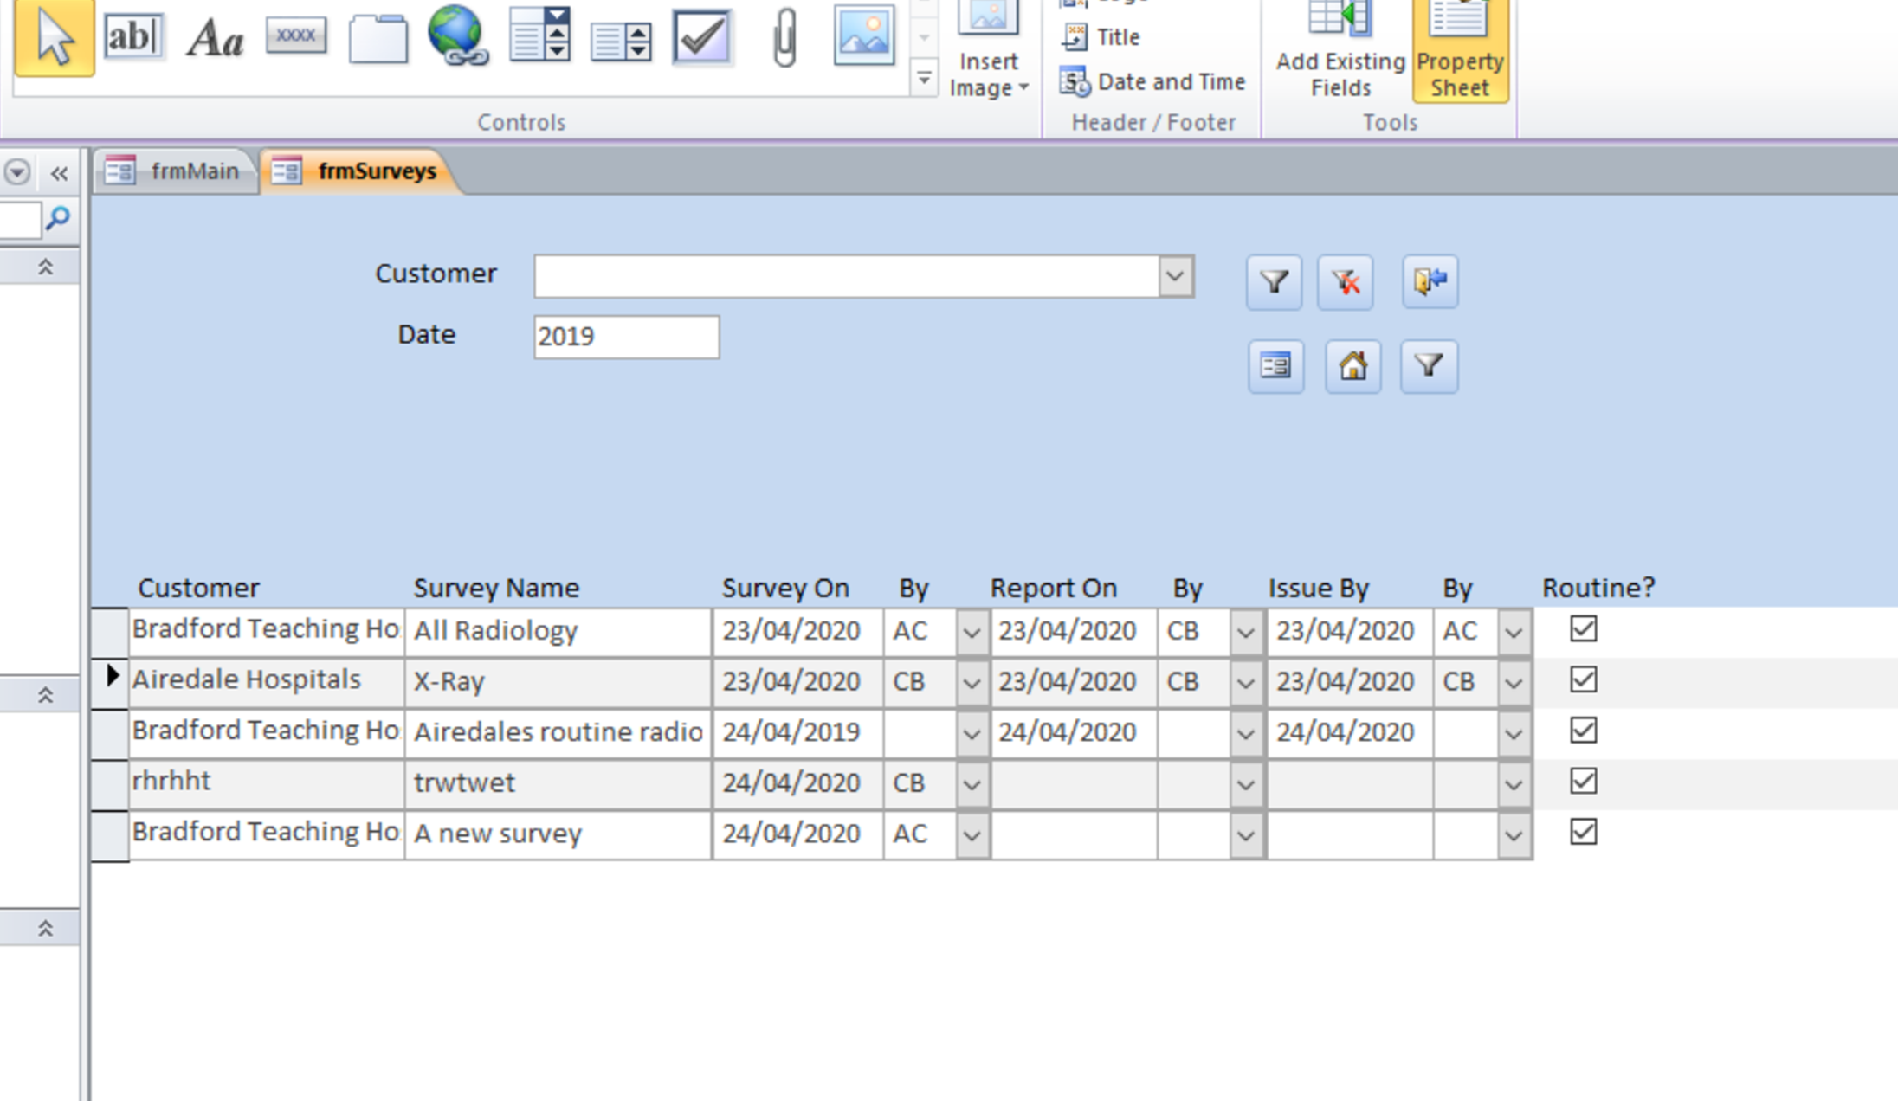
Task: Click into the Customer combo field
Action: 847,276
